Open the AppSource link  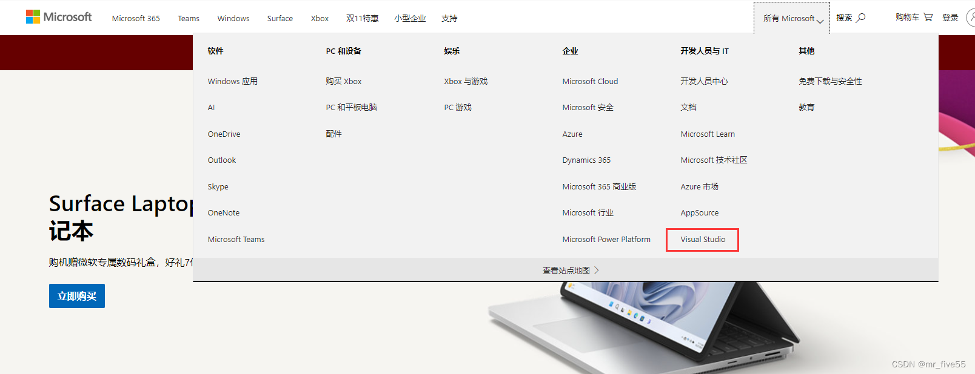pos(699,212)
